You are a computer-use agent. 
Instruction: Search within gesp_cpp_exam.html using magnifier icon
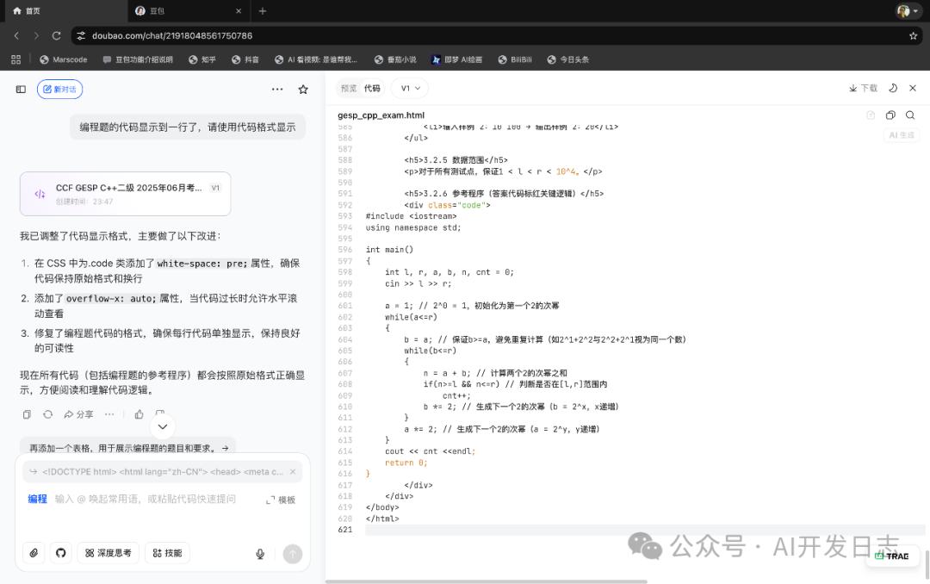pyautogui.click(x=910, y=115)
